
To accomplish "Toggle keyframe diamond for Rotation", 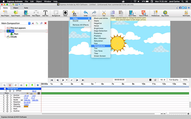I will click(7, 102).
